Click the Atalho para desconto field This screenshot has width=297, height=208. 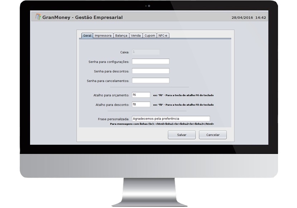coord(141,104)
